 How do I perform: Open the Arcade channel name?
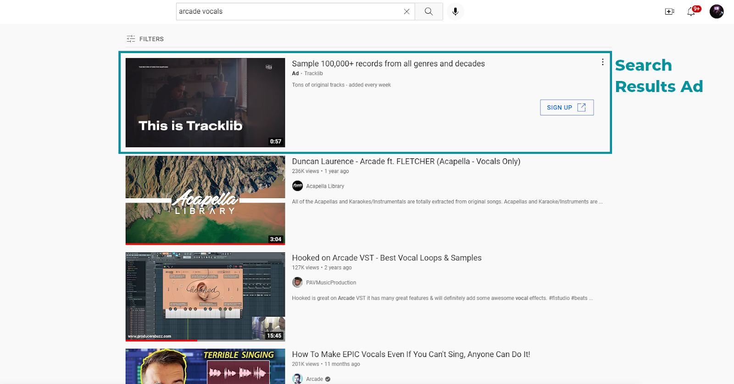[x=314, y=379]
